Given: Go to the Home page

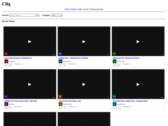Looking at the screenshot, I should click(x=67, y=9).
